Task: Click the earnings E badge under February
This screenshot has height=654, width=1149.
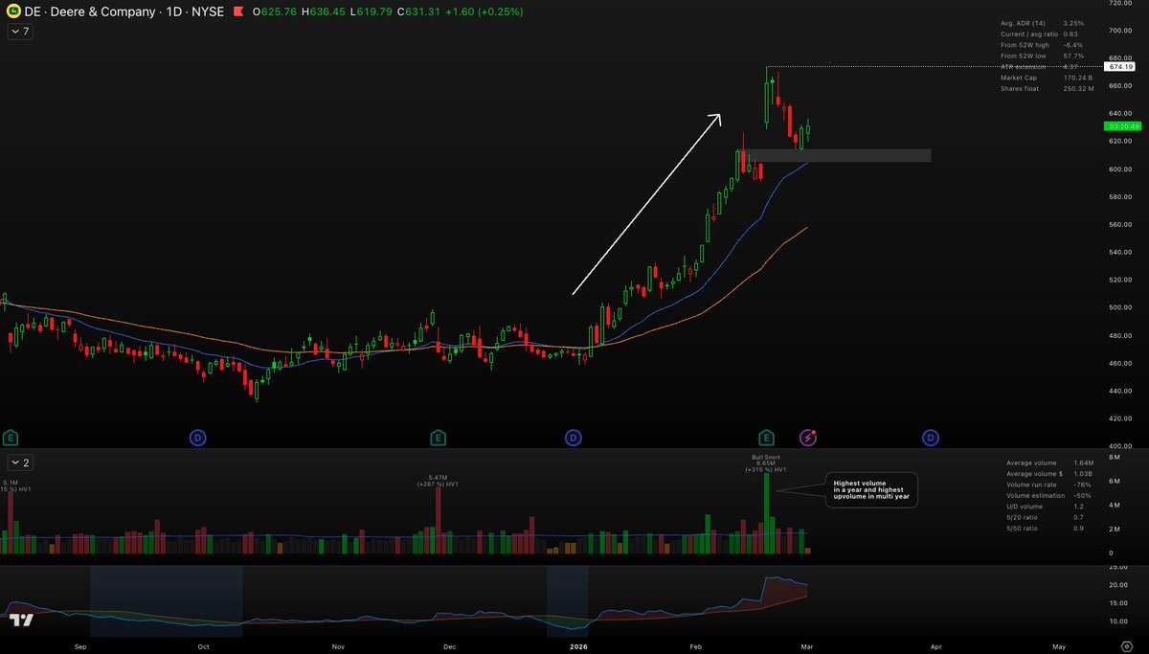Action: (x=765, y=437)
